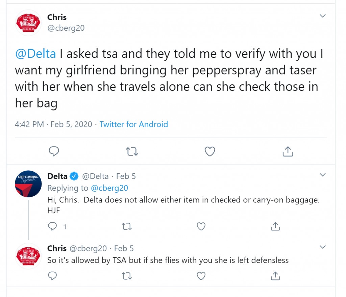Retweet Delta's reply about checked baggage
The height and width of the screenshot is (297, 346).
point(127,226)
